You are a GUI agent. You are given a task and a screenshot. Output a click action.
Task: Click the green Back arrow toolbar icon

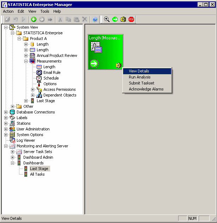coord(34,19)
